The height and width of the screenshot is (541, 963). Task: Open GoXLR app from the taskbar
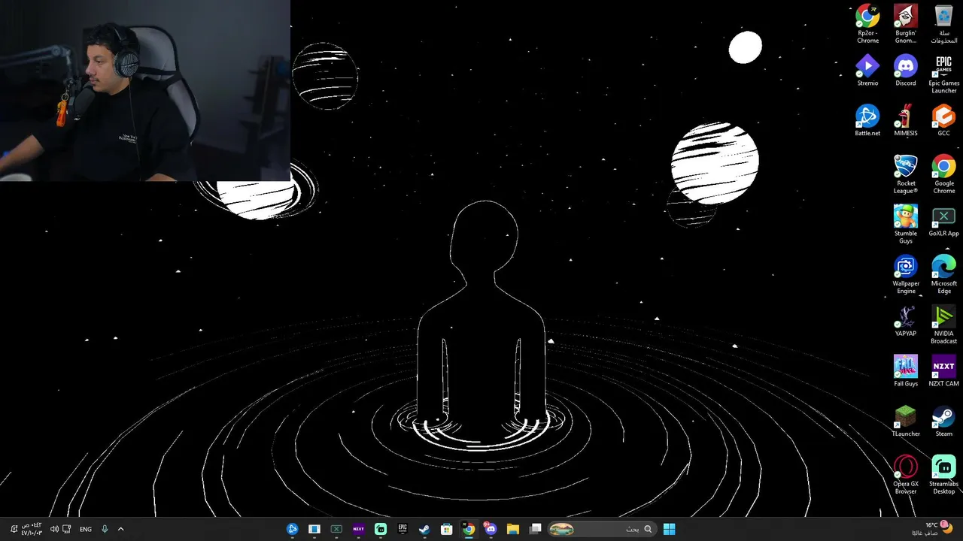coord(336,529)
